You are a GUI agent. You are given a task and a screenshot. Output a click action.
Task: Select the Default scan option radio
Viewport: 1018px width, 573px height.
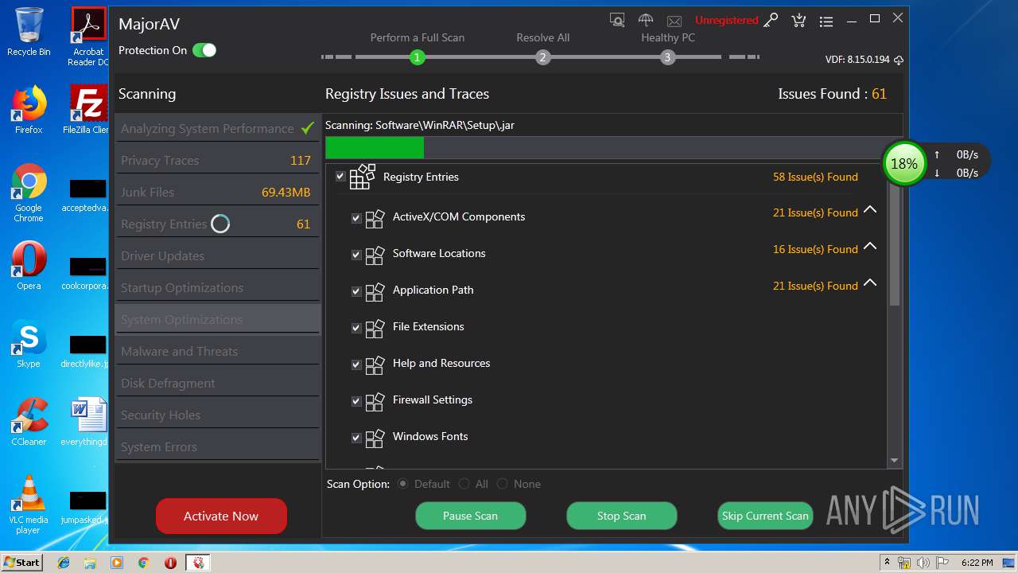point(403,484)
